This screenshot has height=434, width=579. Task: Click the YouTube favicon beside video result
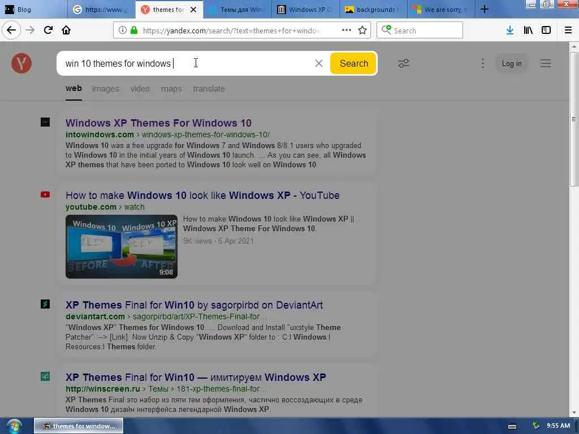tap(45, 194)
